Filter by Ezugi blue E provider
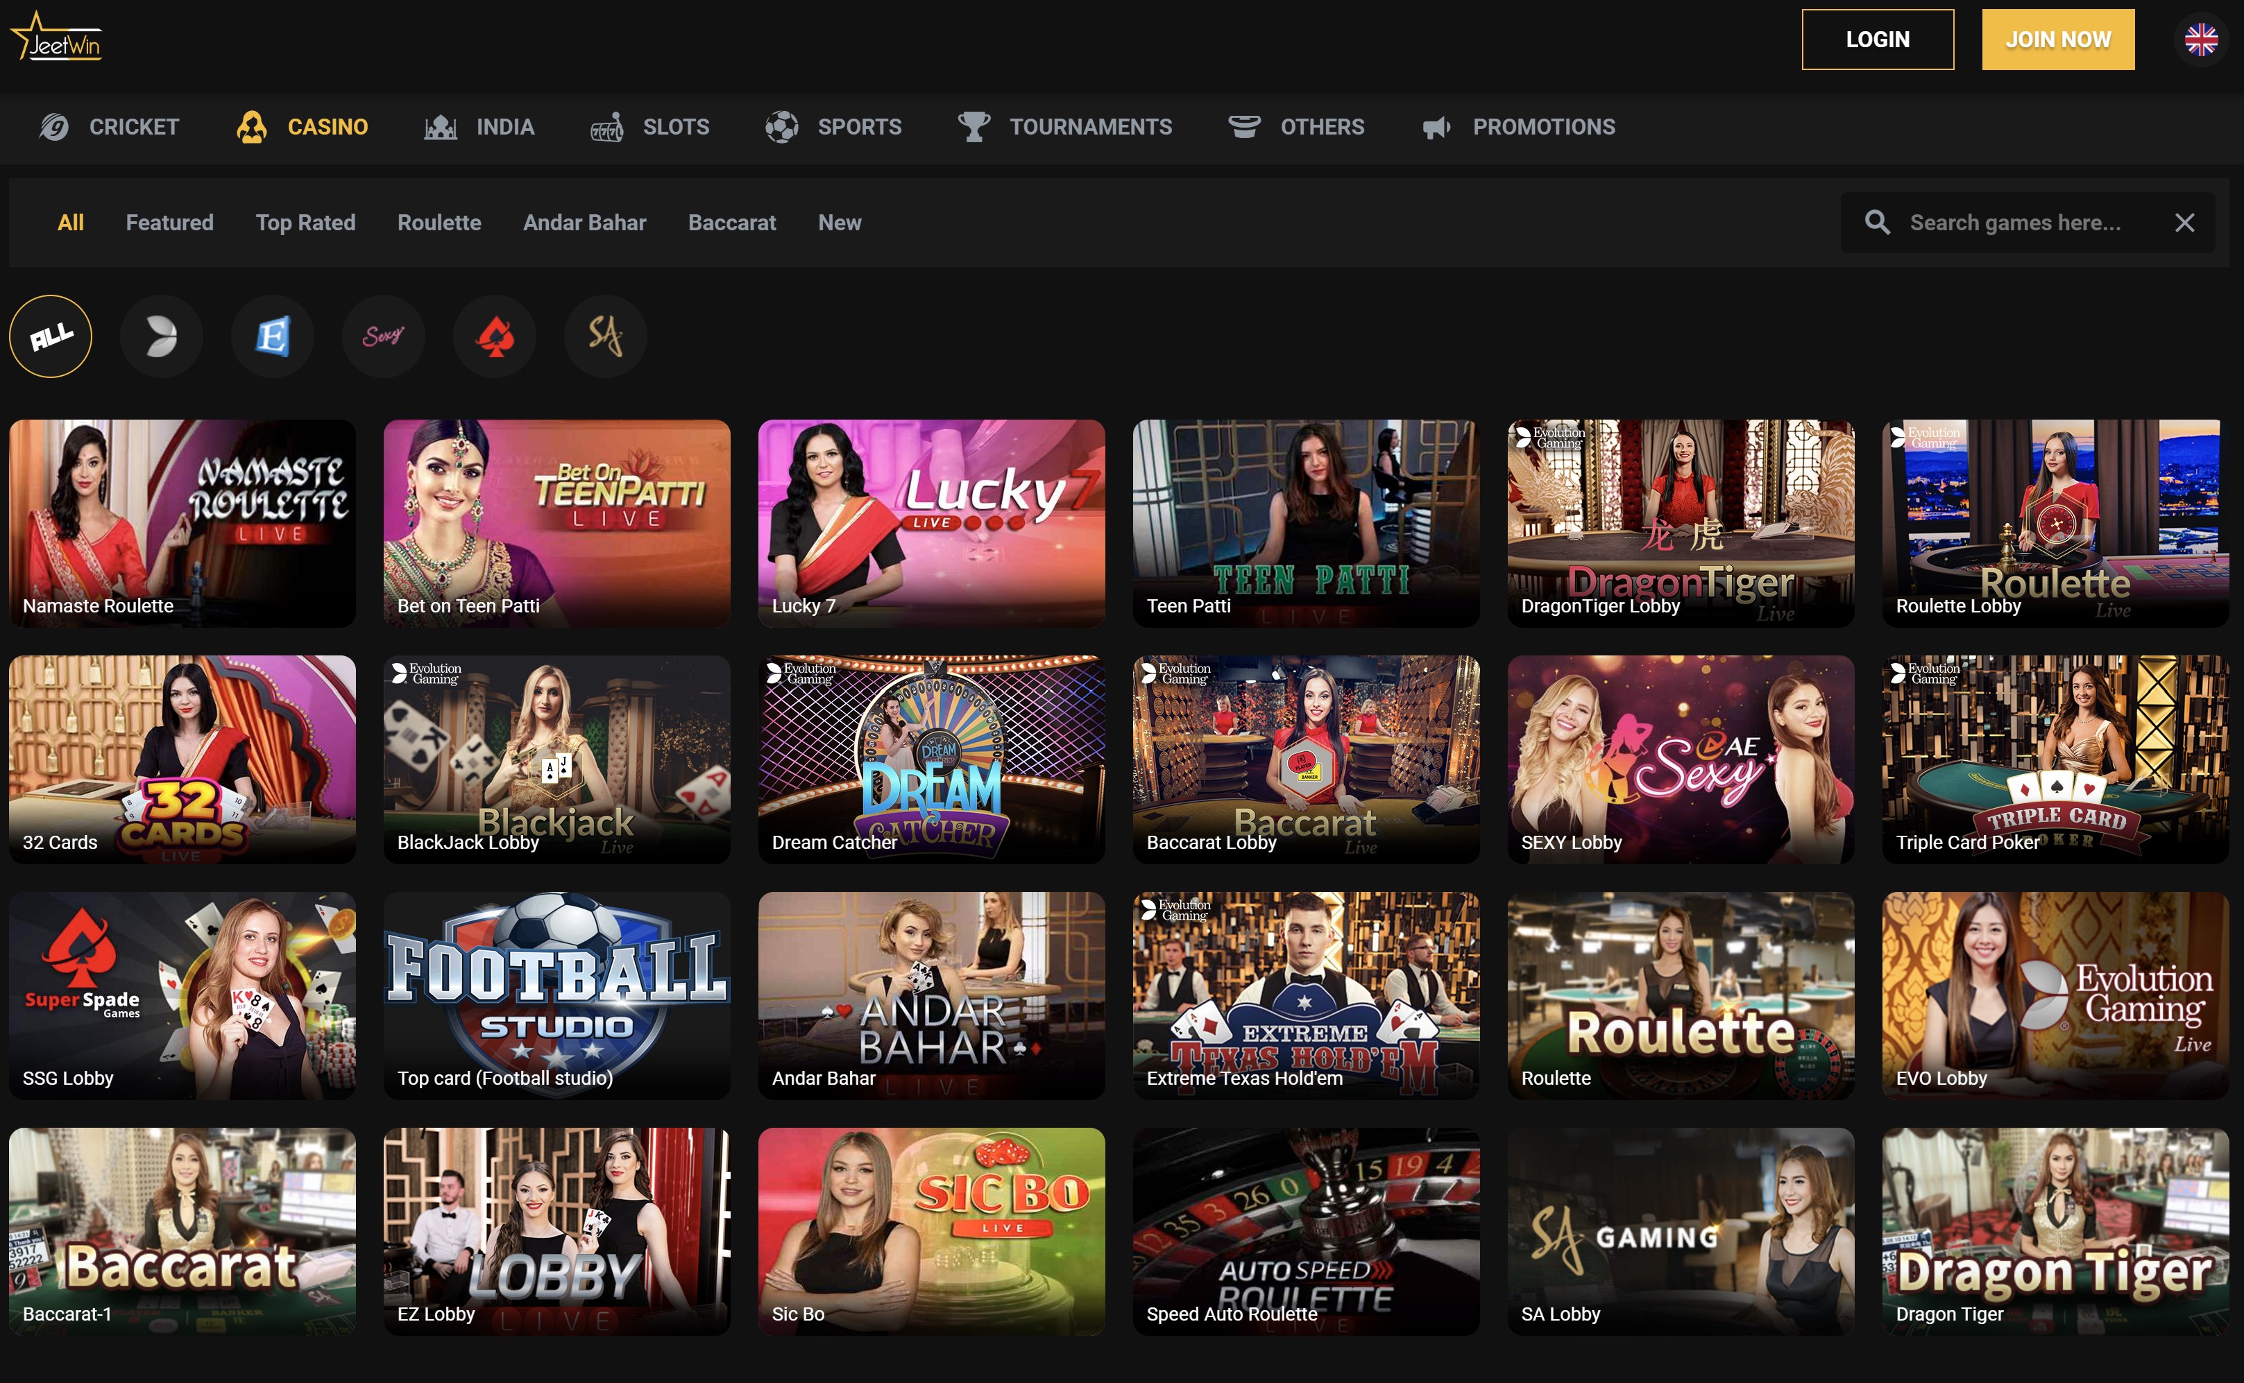Image resolution: width=2244 pixels, height=1383 pixels. click(x=273, y=336)
